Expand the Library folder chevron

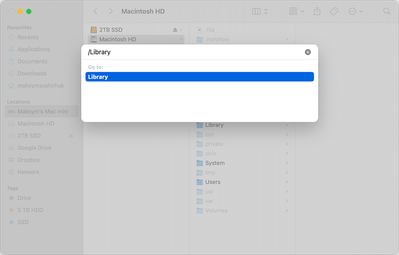click(287, 125)
